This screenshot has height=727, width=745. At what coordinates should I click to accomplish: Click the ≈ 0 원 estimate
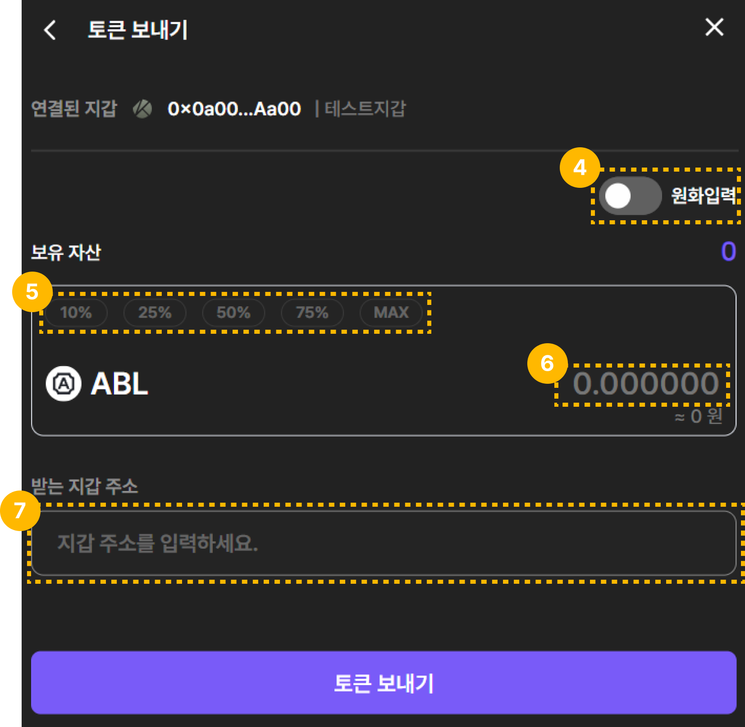pyautogui.click(x=698, y=417)
